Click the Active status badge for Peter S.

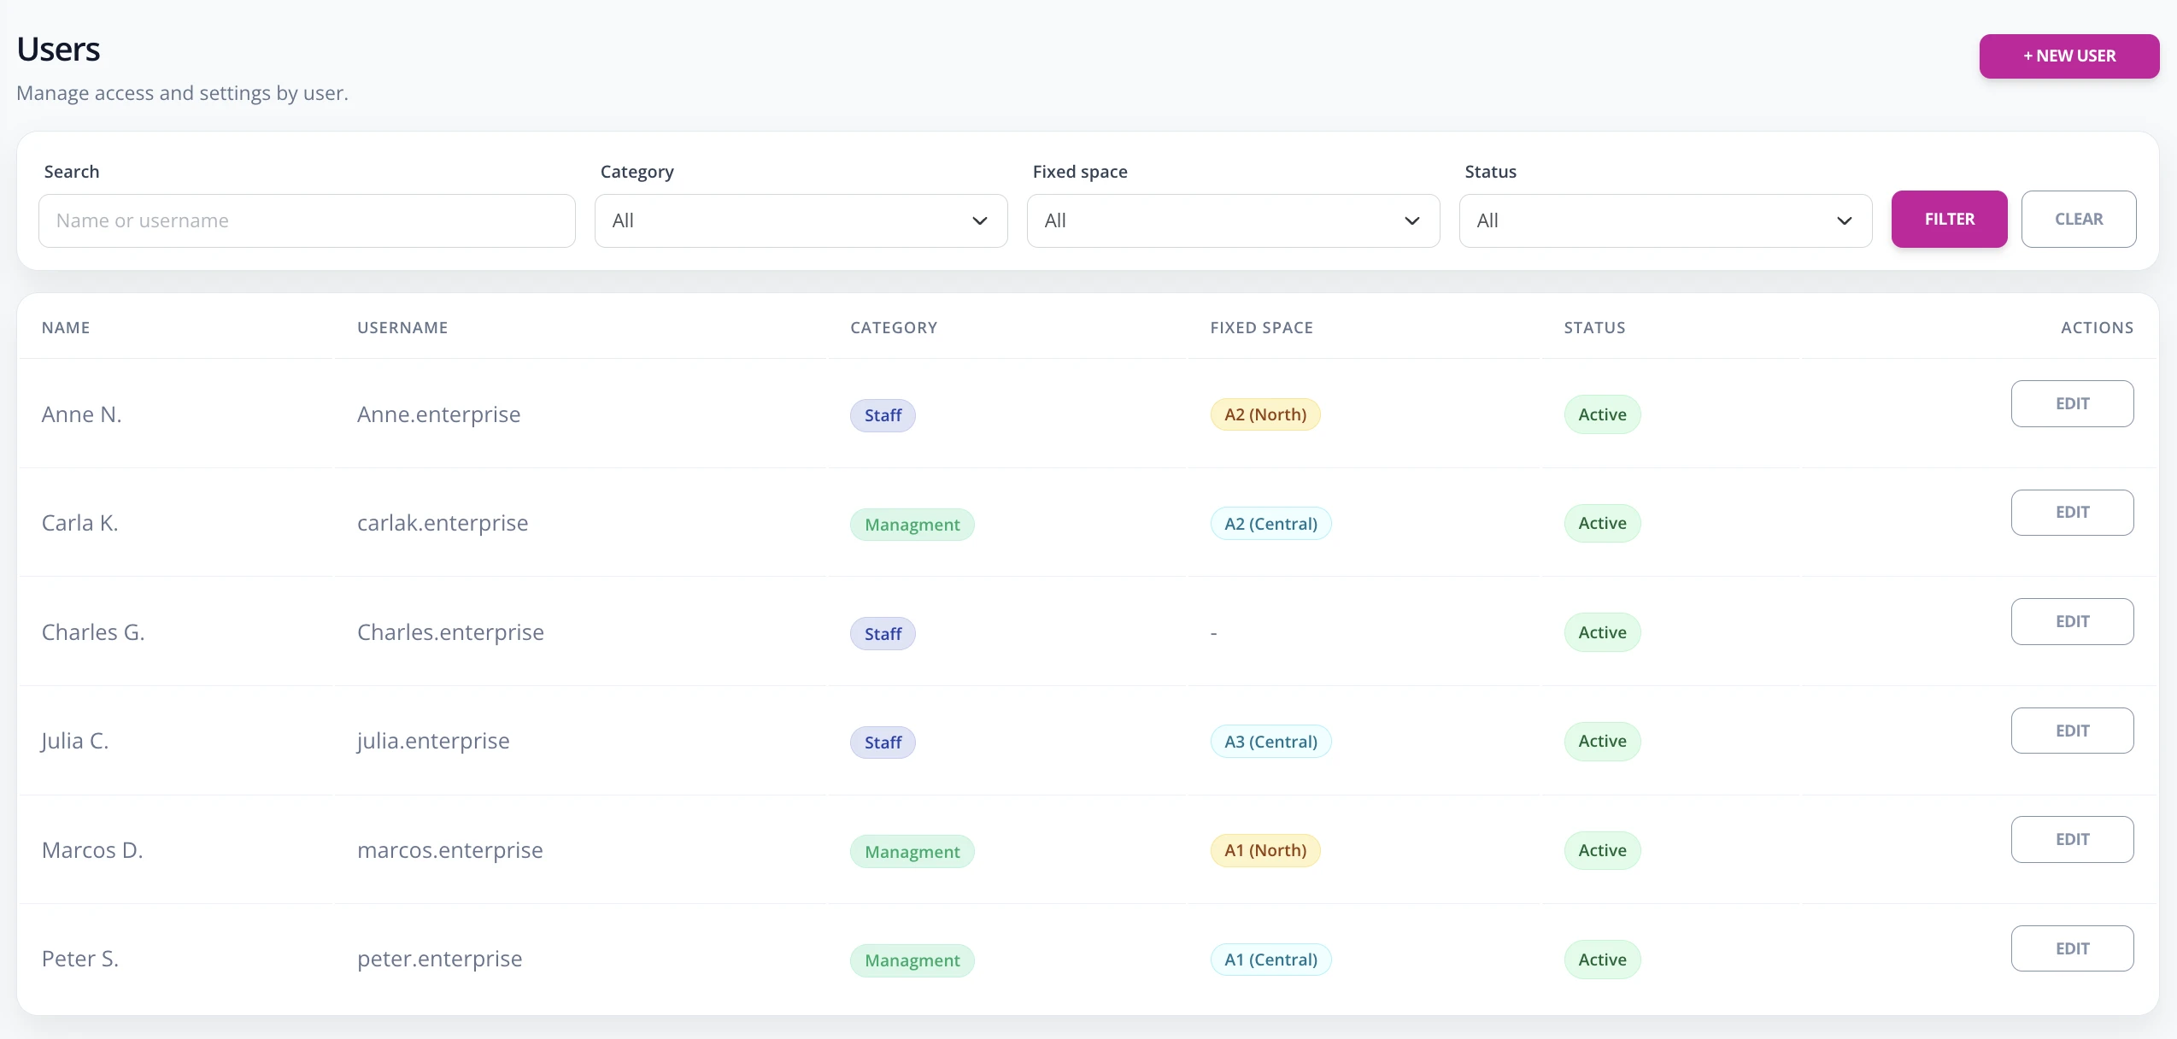point(1602,960)
